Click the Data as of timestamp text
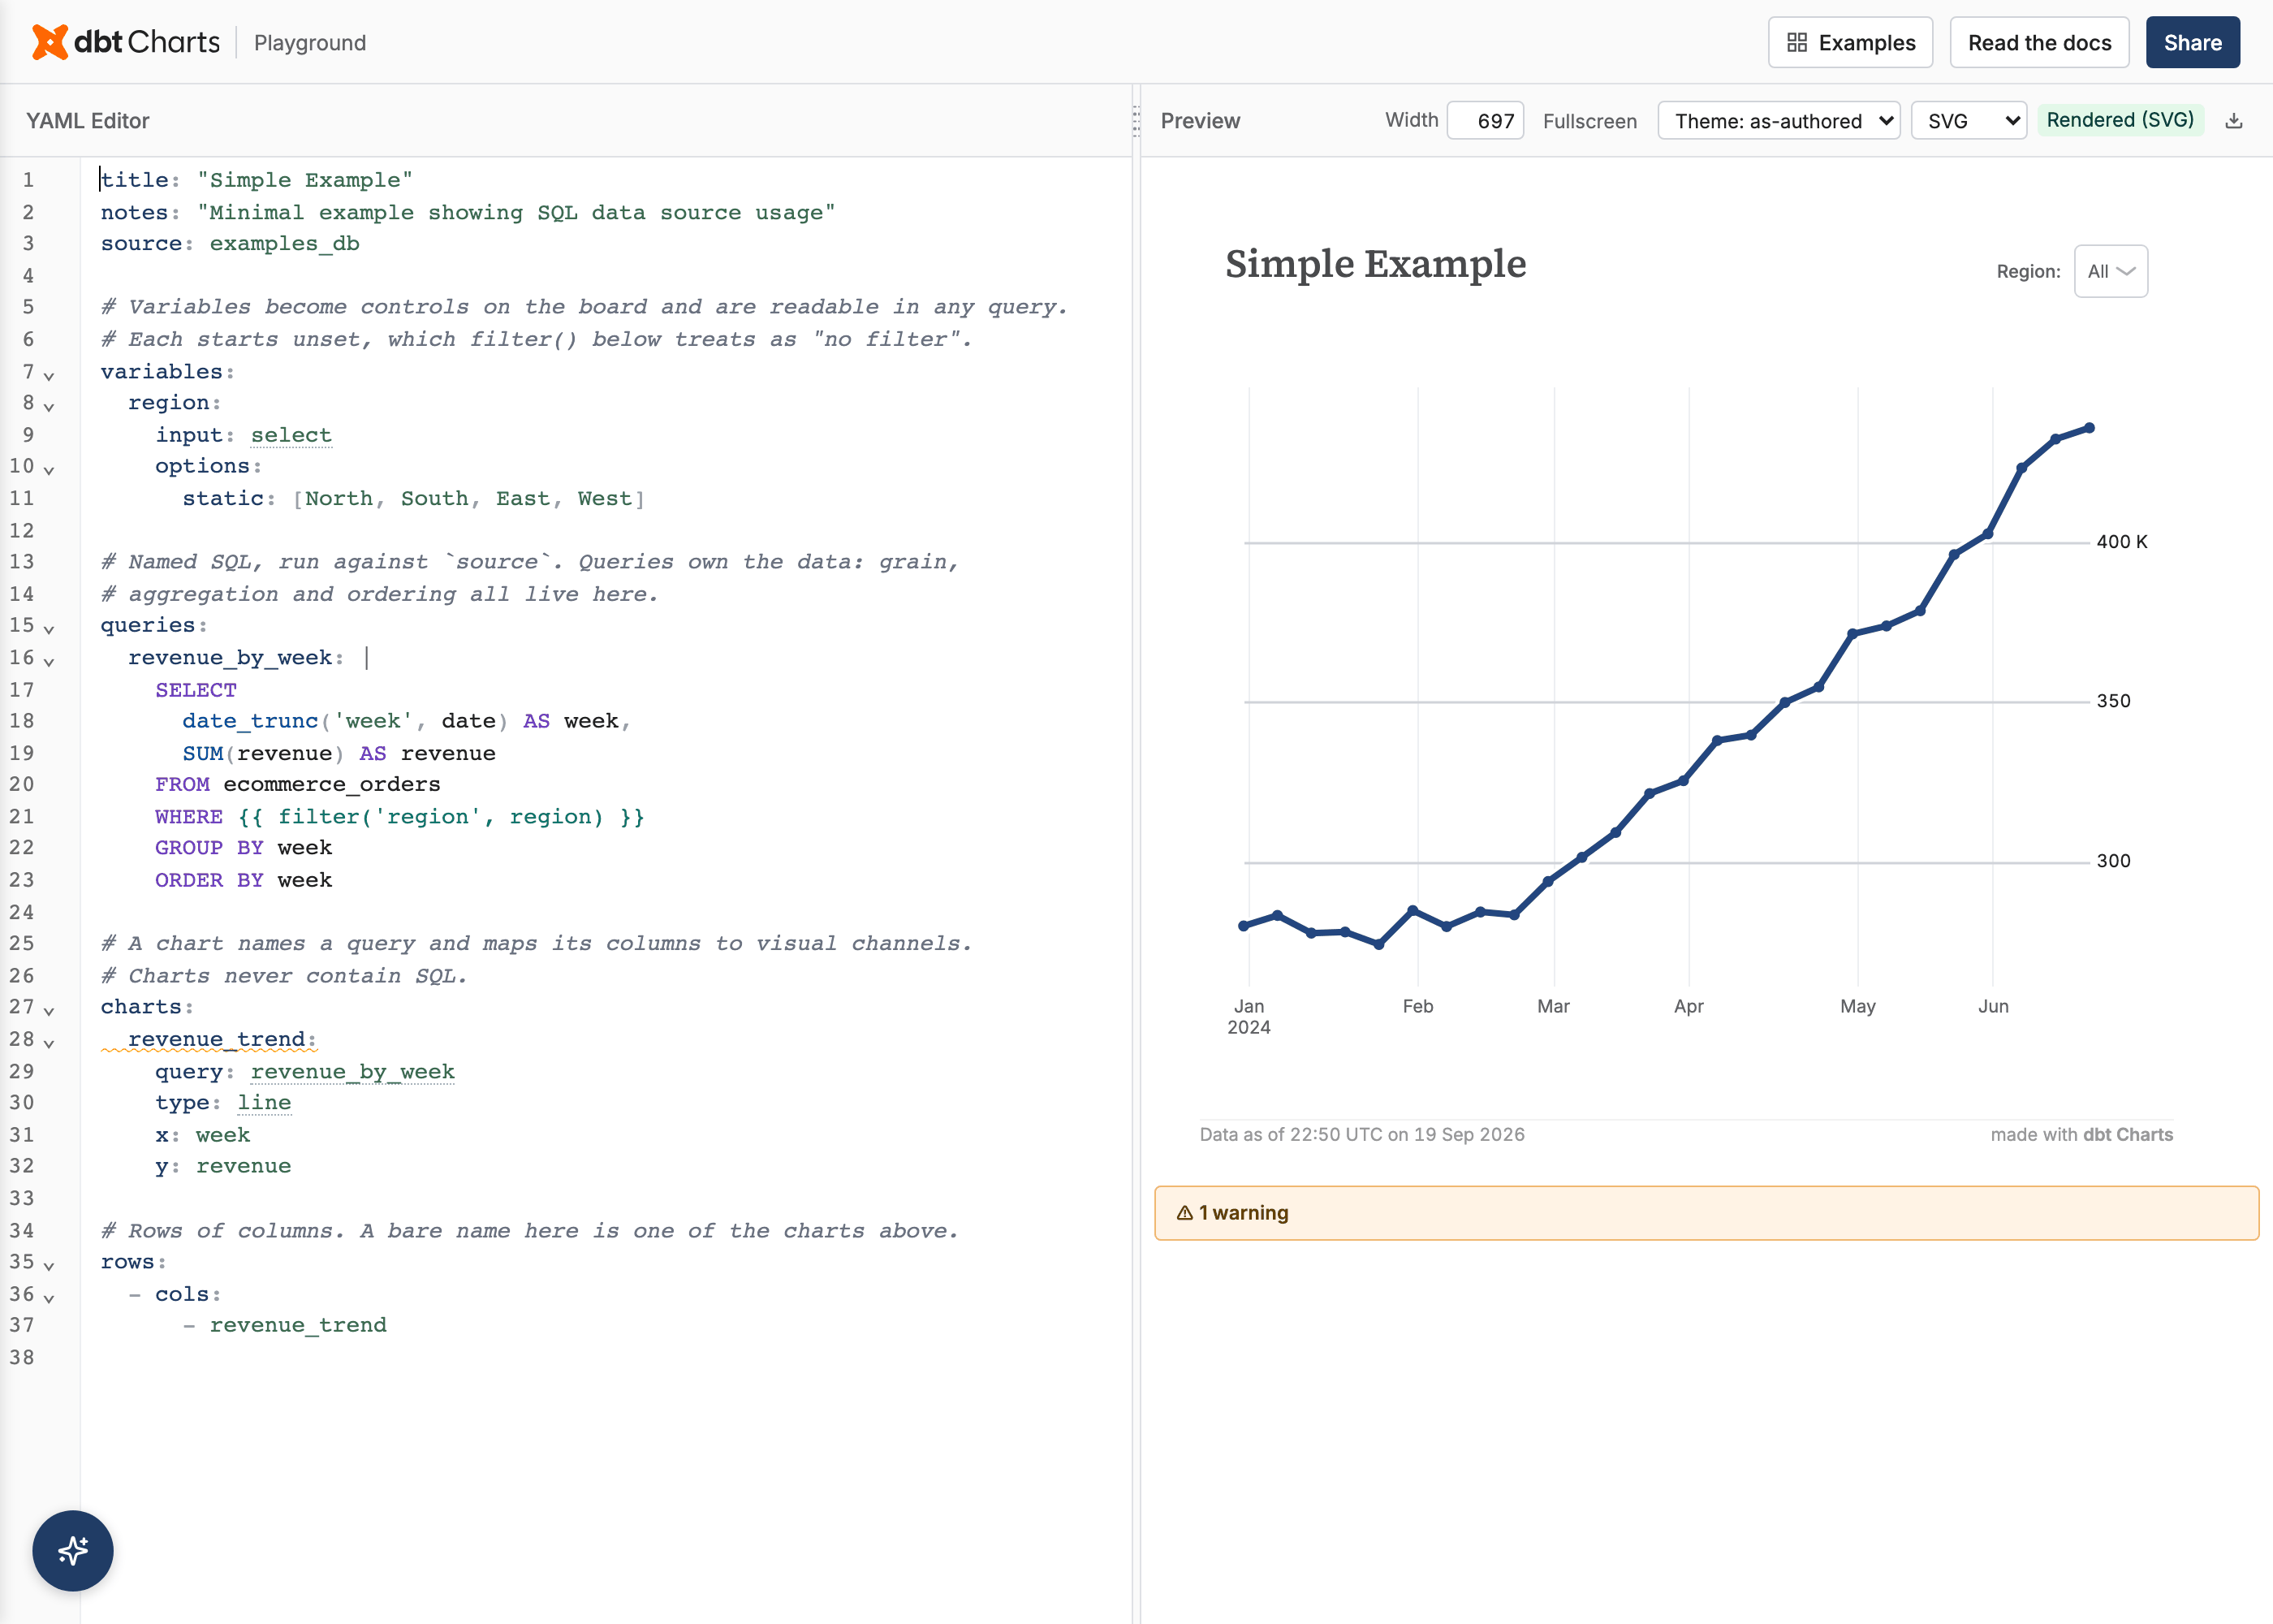This screenshot has width=2273, height=1624. tap(1361, 1135)
